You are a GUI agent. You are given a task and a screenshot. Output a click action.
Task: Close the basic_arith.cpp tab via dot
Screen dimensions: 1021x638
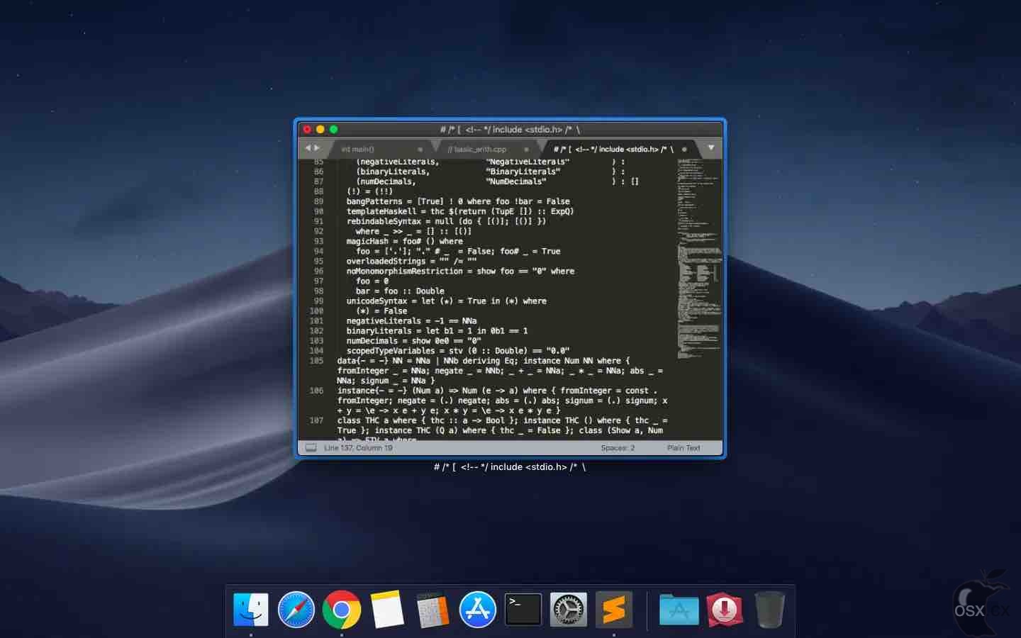click(526, 150)
